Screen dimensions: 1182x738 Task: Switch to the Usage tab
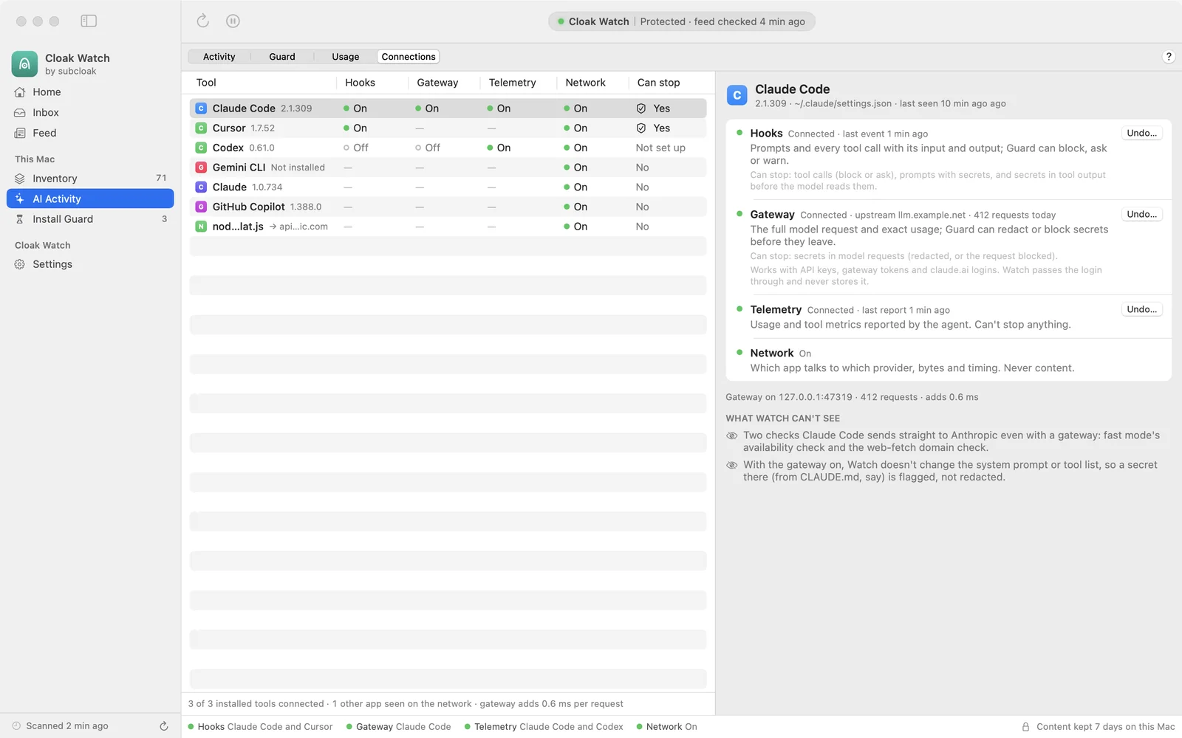(346, 57)
